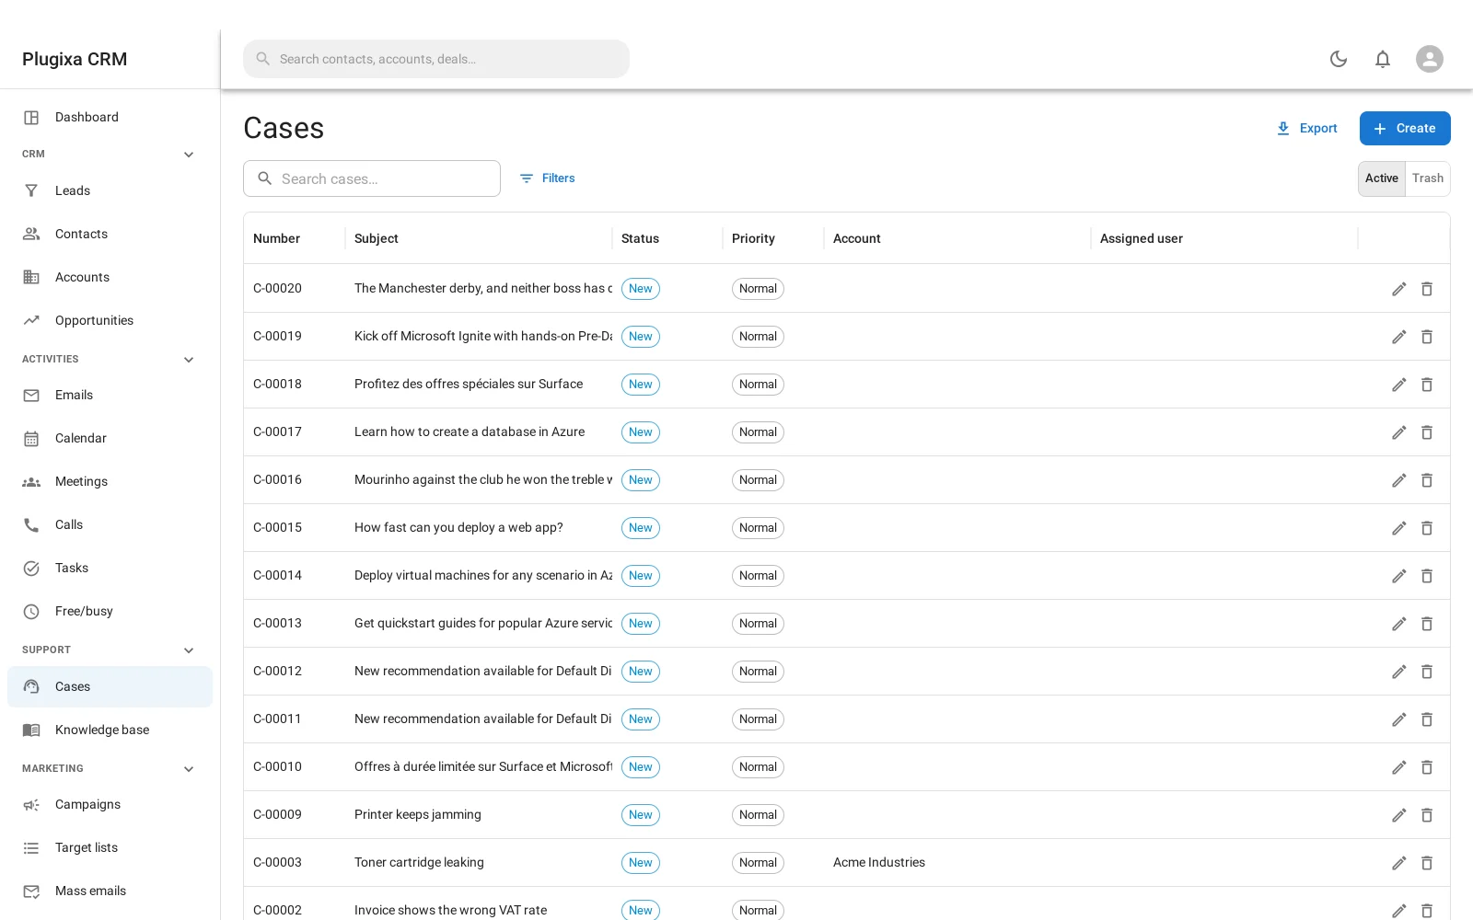Open Target lists in the sidebar
Image resolution: width=1473 pixels, height=920 pixels.
coord(110,847)
